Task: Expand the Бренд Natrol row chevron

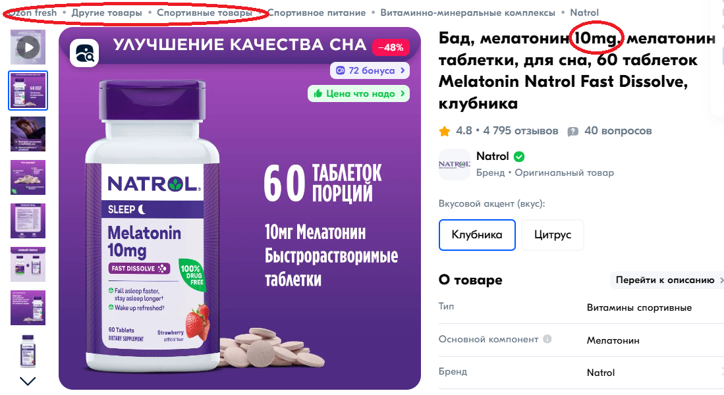Action: 721,371
